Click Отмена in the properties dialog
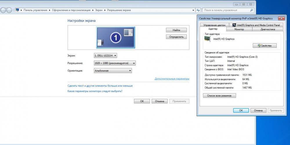This screenshot has width=290, height=145. tap(258, 110)
